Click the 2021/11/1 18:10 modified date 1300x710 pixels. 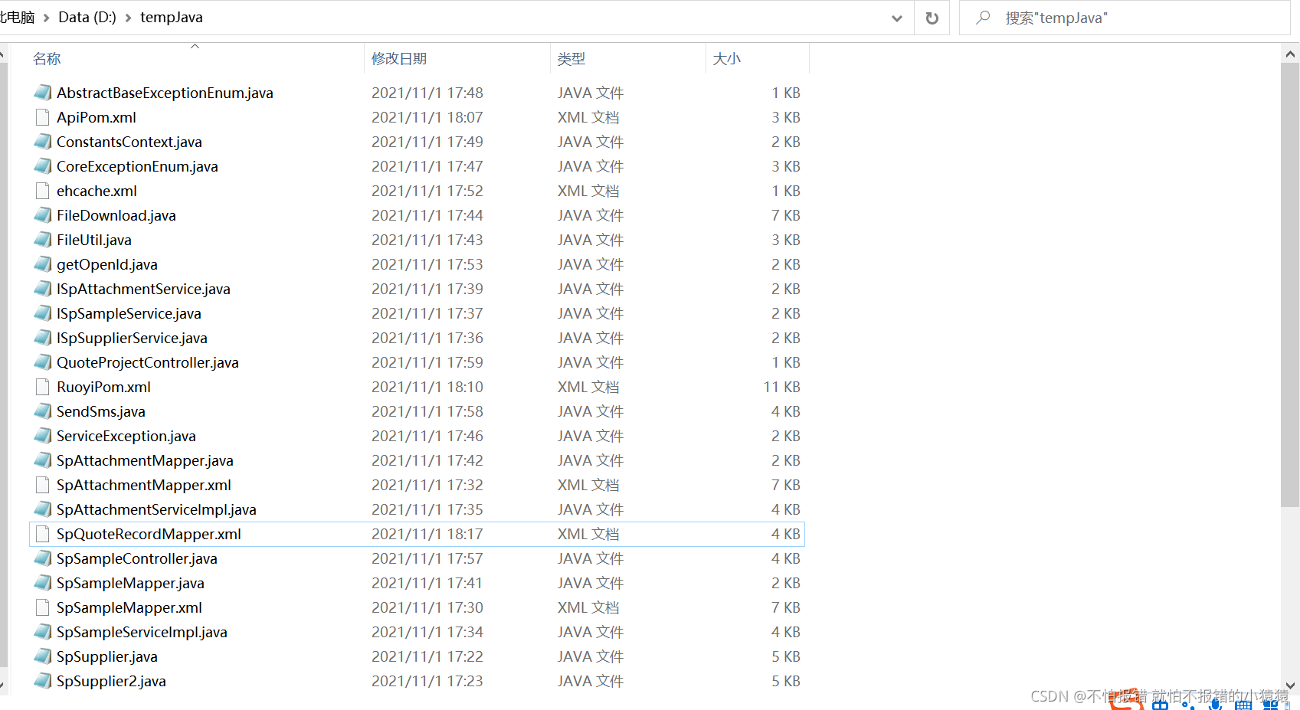pyautogui.click(x=427, y=387)
